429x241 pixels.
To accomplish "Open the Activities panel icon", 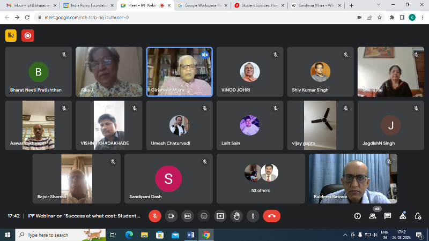I will (402, 216).
